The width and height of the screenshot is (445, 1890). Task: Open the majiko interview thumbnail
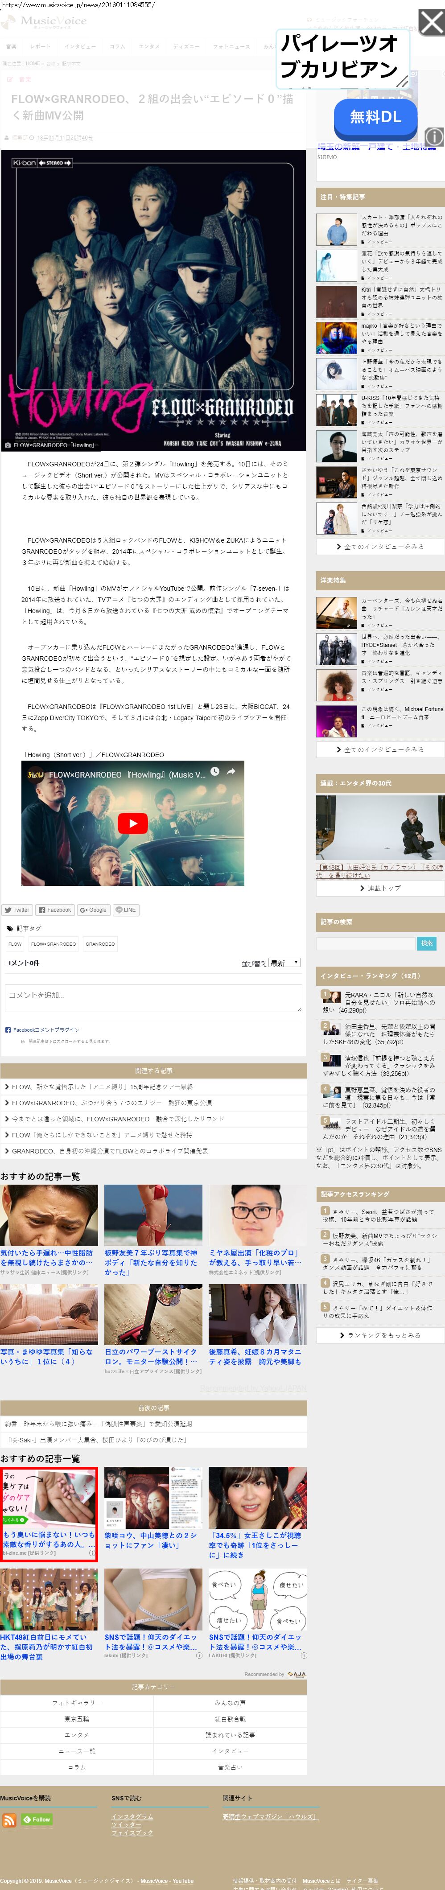[x=336, y=338]
